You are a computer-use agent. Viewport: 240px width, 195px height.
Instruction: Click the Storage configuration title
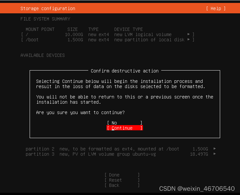tap(48, 8)
